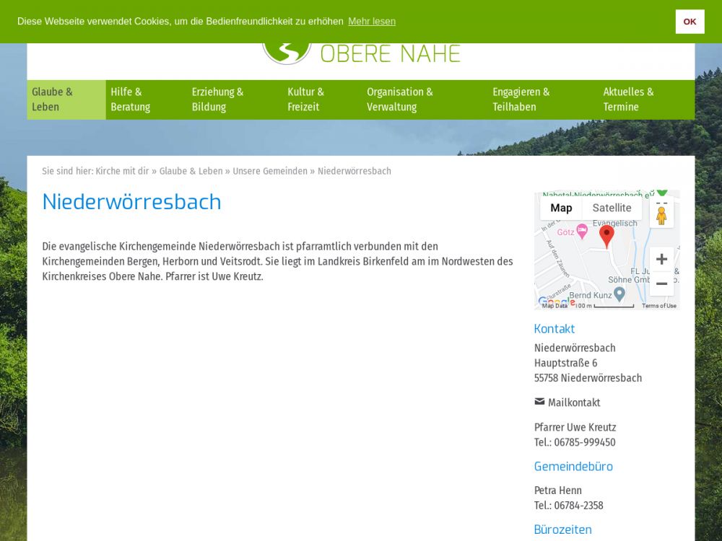Click the red location pin on map
This screenshot has height=541, width=722.
pyautogui.click(x=606, y=235)
